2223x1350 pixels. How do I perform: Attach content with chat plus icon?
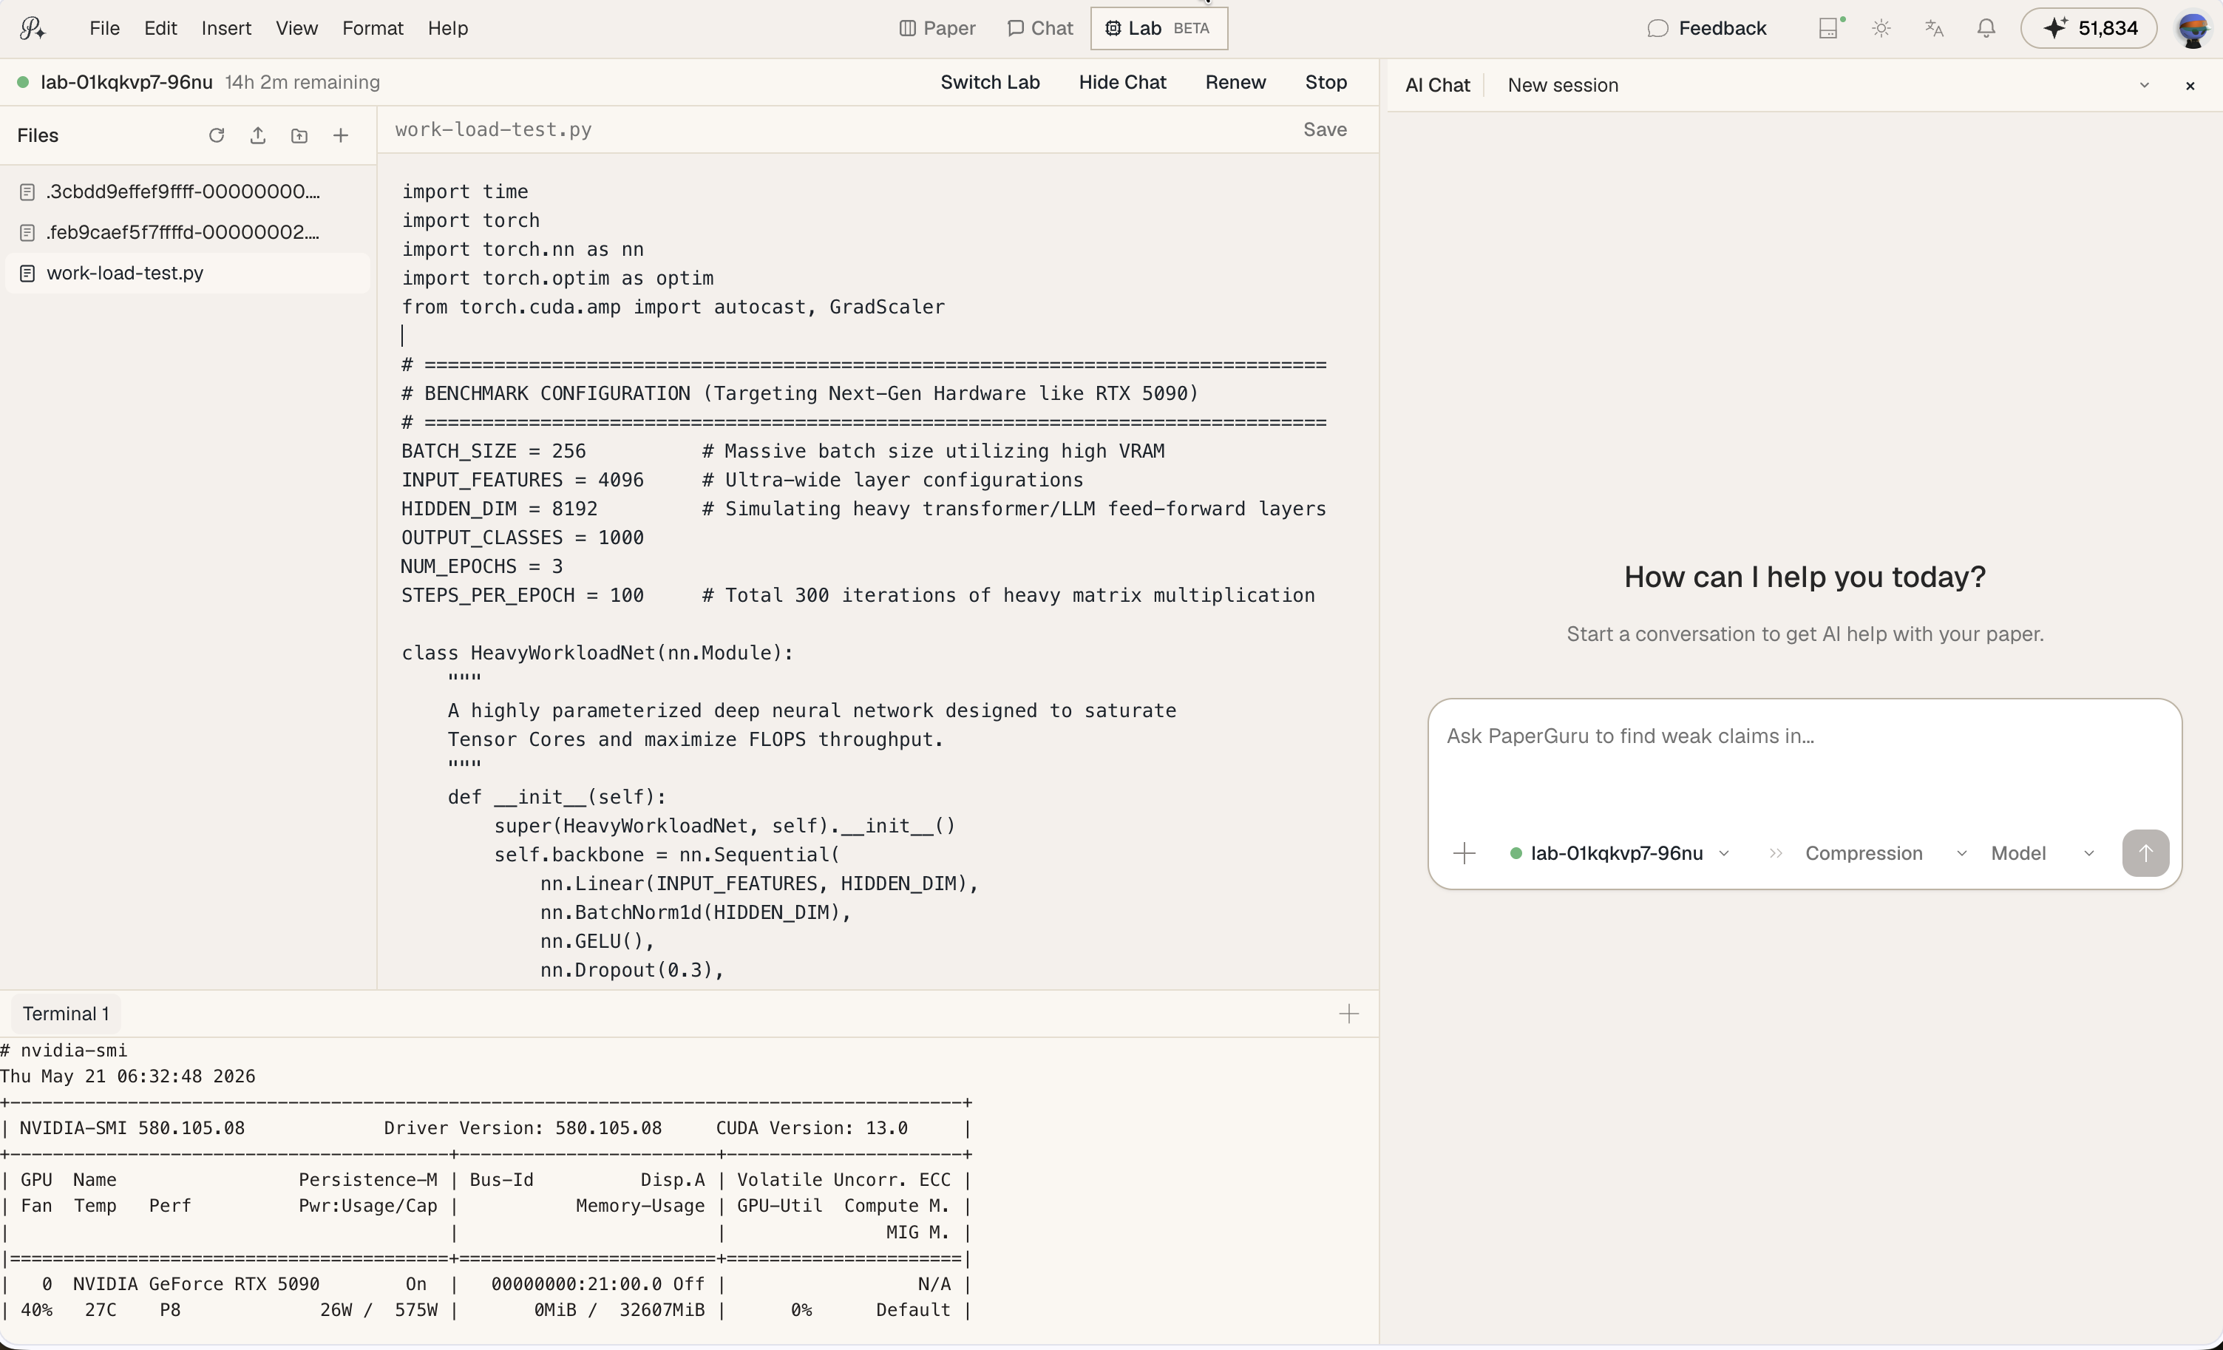tap(1465, 854)
